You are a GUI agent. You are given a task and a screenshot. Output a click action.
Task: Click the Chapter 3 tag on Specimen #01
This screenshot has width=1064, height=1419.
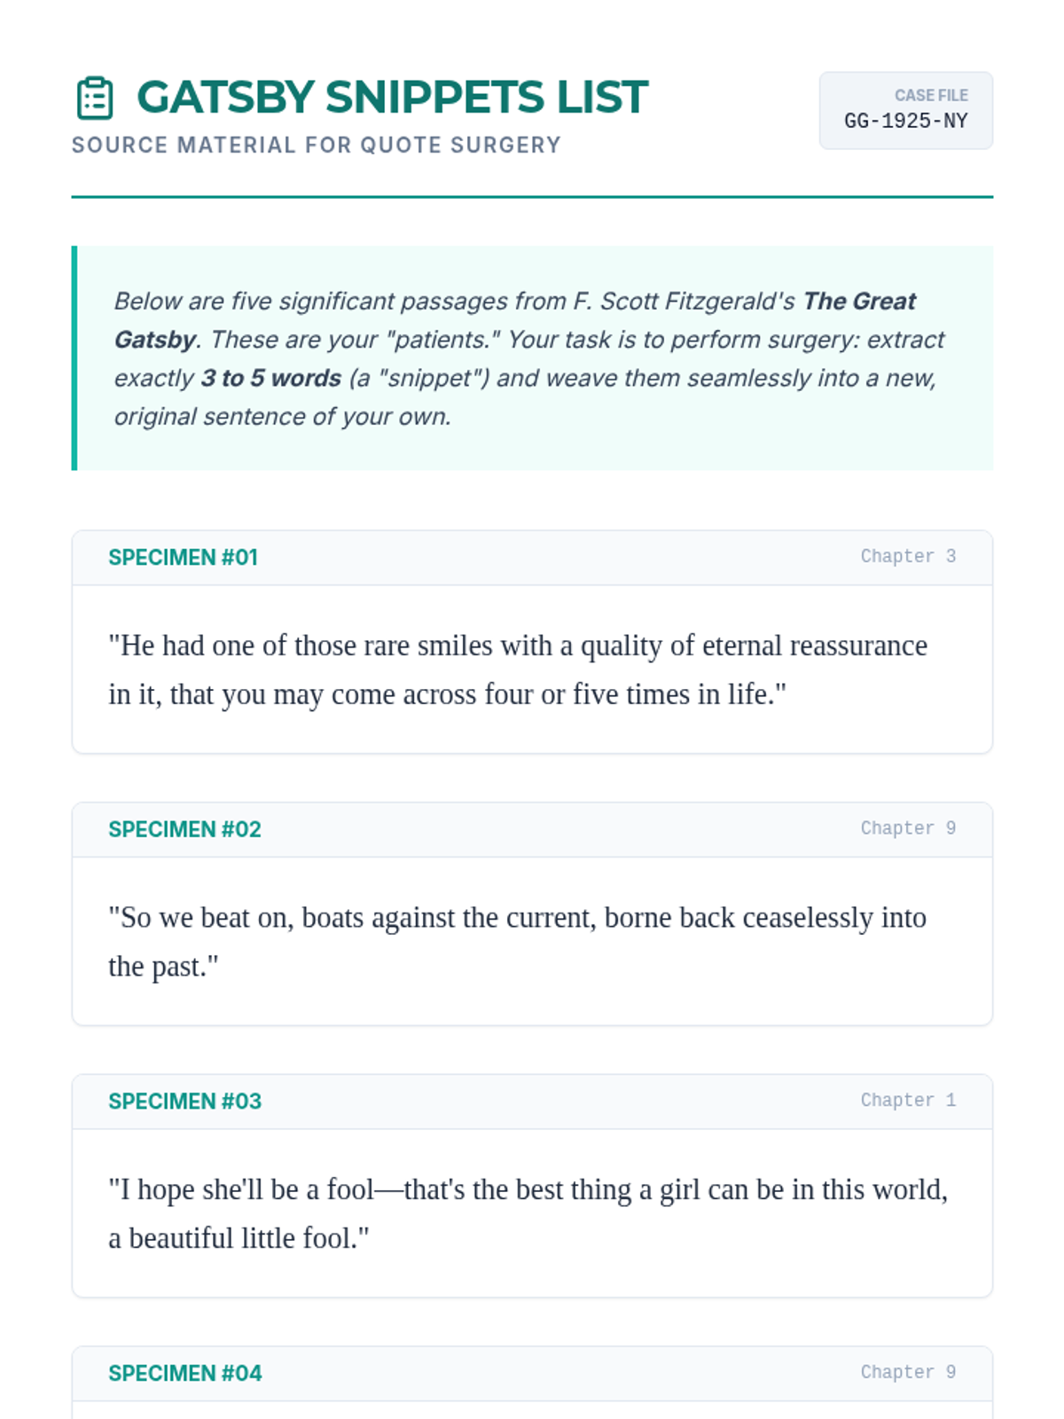coord(908,556)
